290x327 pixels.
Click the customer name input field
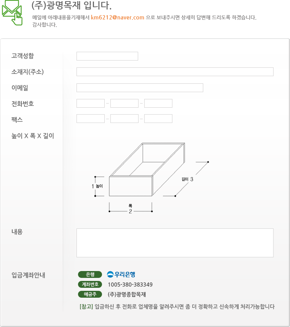pos(107,56)
